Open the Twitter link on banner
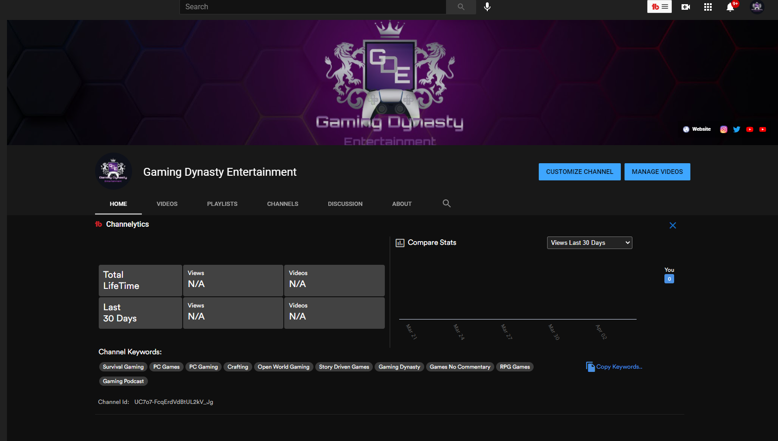 click(737, 129)
